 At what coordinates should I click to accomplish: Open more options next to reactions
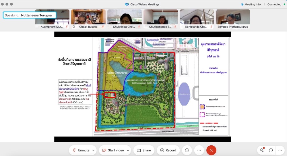(x=199, y=150)
